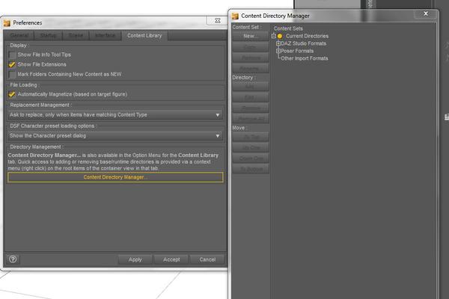Screen dimensions: 449x299
Task: Click the Content Directory Manager... button
Action: coord(115,177)
